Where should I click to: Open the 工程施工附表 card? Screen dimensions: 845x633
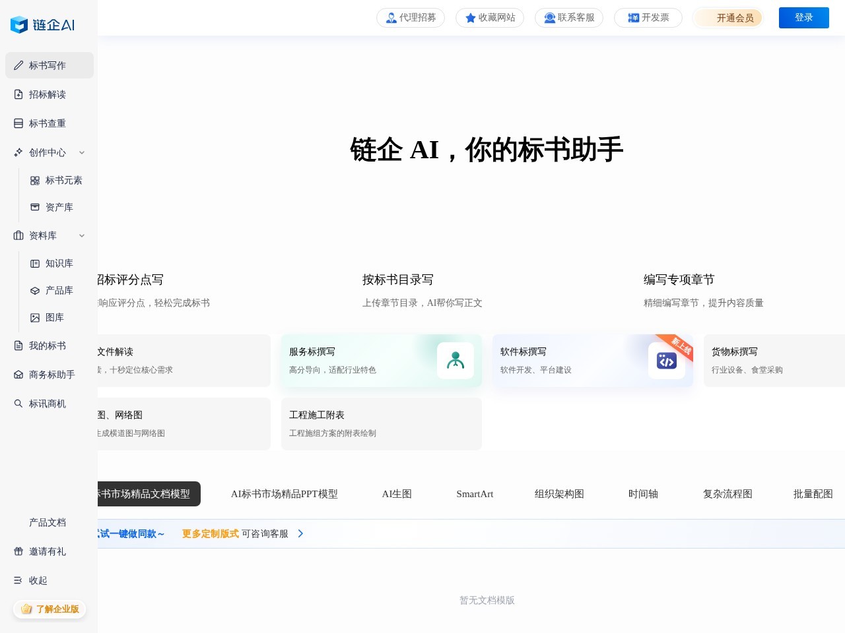[x=382, y=424]
